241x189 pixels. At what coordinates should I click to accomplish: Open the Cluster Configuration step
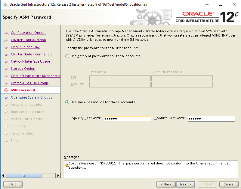[28, 40]
